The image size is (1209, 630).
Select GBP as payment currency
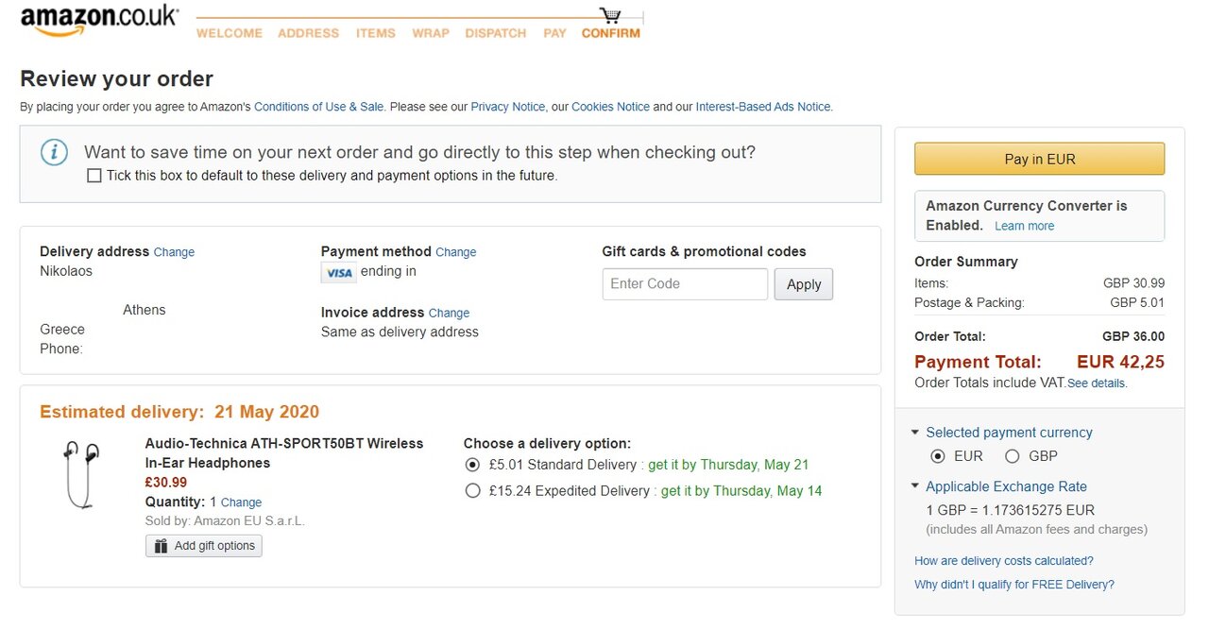pyautogui.click(x=1013, y=456)
